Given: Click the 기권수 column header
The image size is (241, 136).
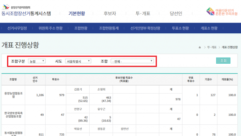Looking at the screenshot, I should (x=208, y=79).
